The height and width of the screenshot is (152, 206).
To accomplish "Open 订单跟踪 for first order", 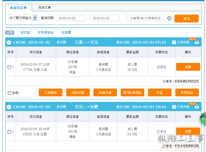I will pos(51,92).
